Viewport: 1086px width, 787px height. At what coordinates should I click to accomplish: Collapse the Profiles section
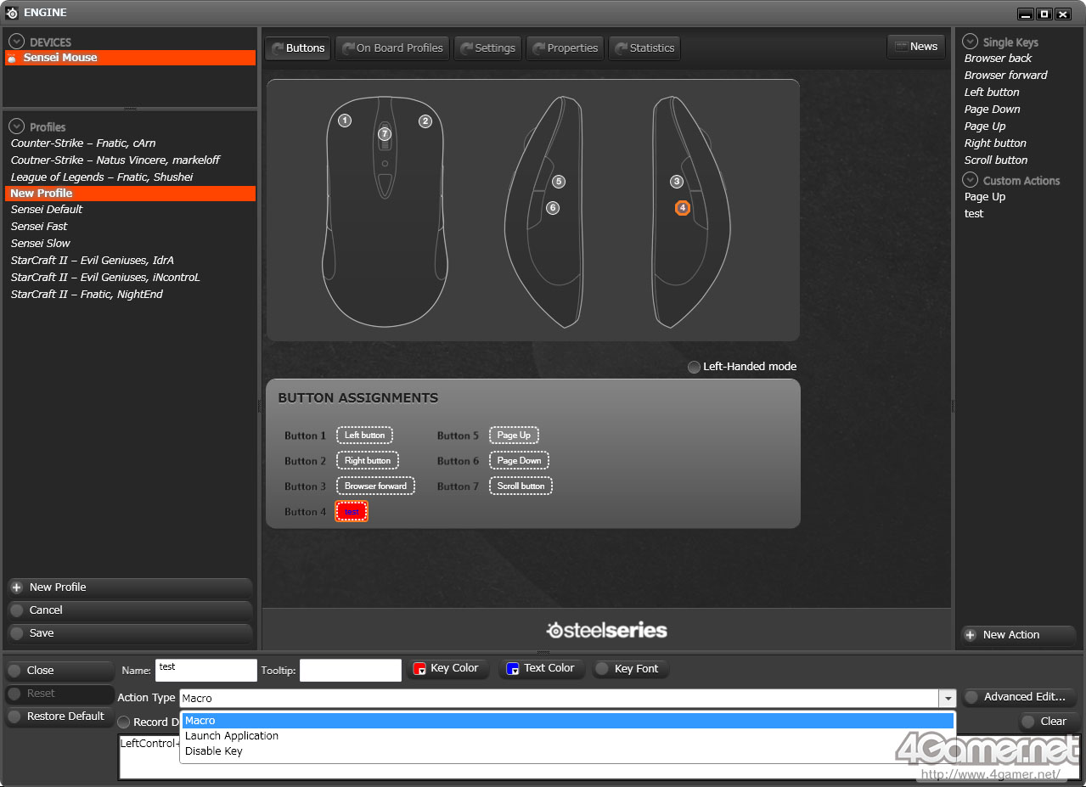pos(16,126)
